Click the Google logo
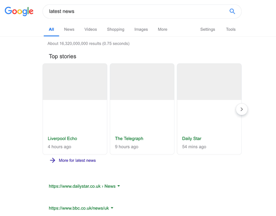This screenshot has height=216, width=276. tap(19, 11)
